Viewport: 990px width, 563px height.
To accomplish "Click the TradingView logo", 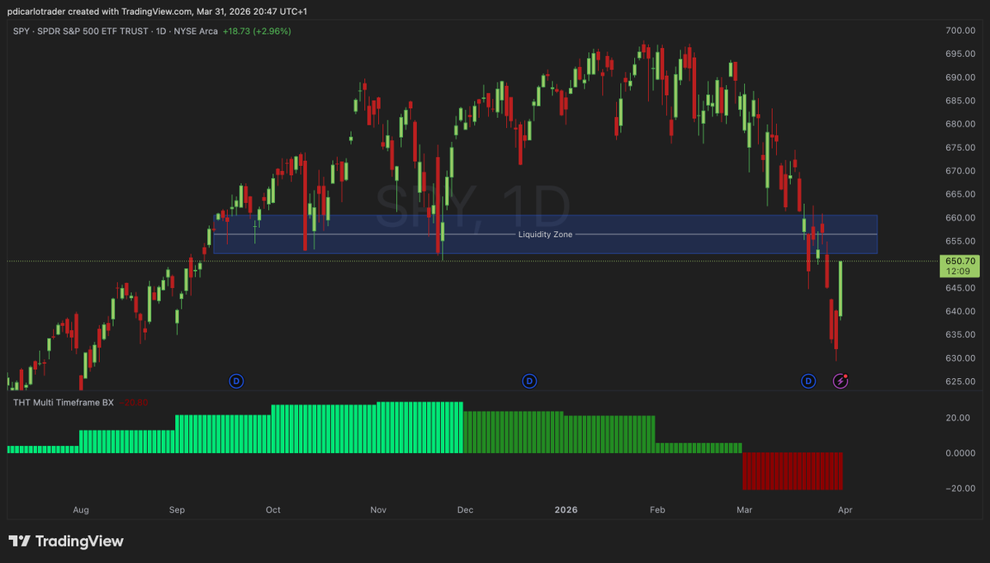I will click(66, 541).
